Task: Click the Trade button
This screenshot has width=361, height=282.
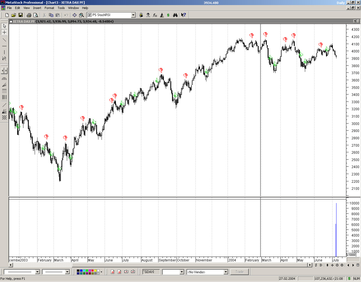Action: [x=239, y=272]
